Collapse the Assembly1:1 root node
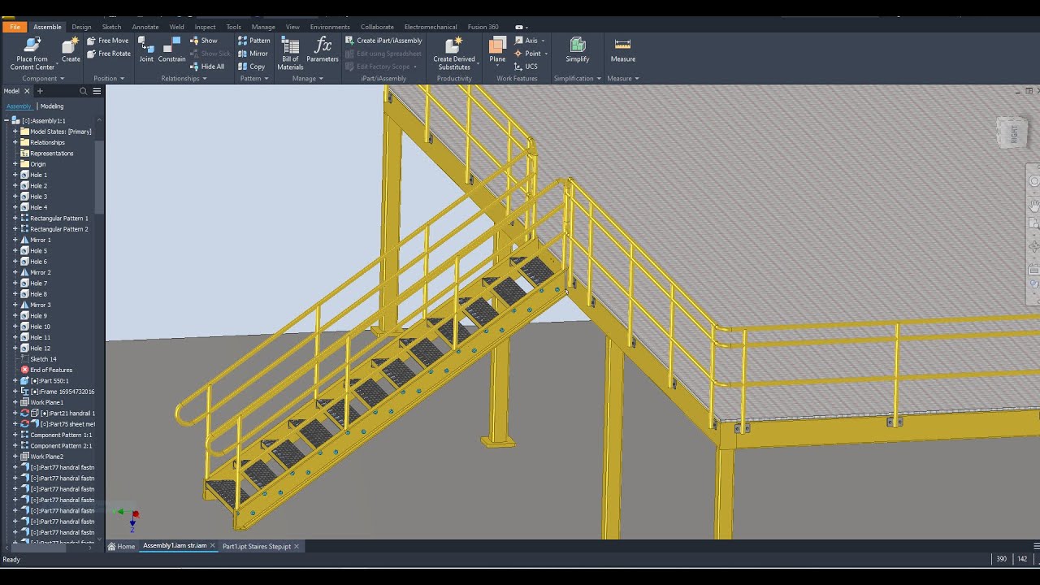The image size is (1040, 585). point(6,120)
